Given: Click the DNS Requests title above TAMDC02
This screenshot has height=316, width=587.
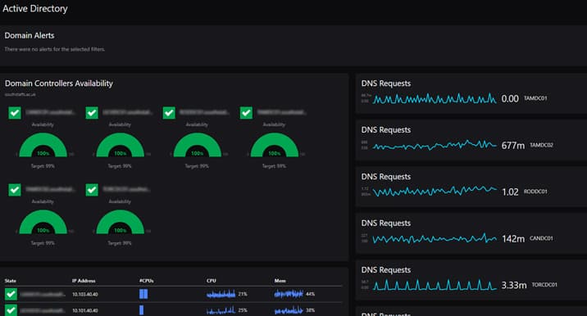Looking at the screenshot, I should tap(386, 130).
